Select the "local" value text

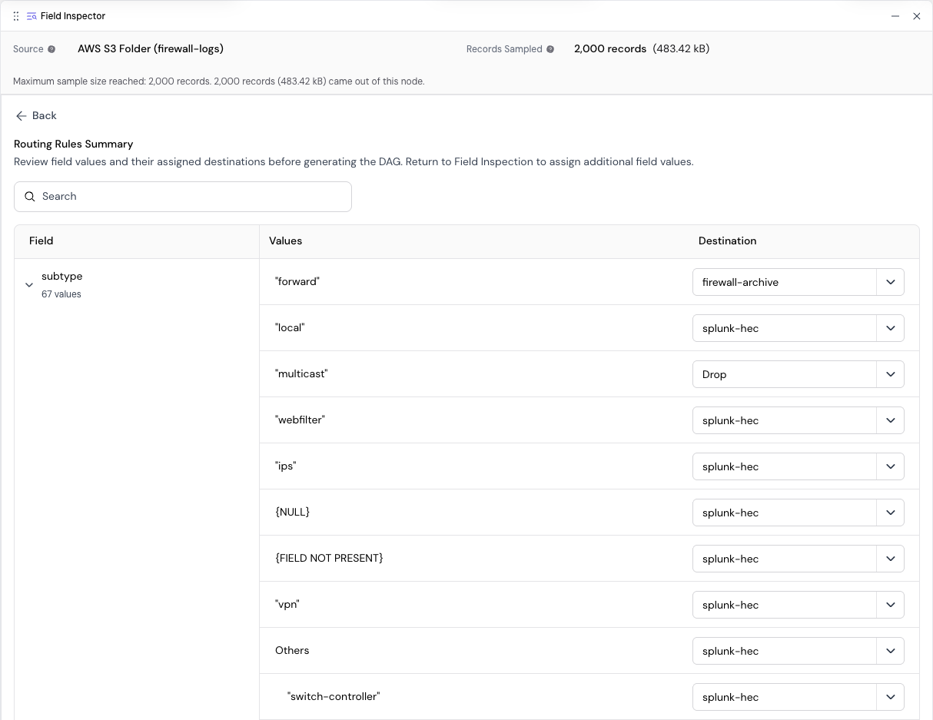pos(290,328)
